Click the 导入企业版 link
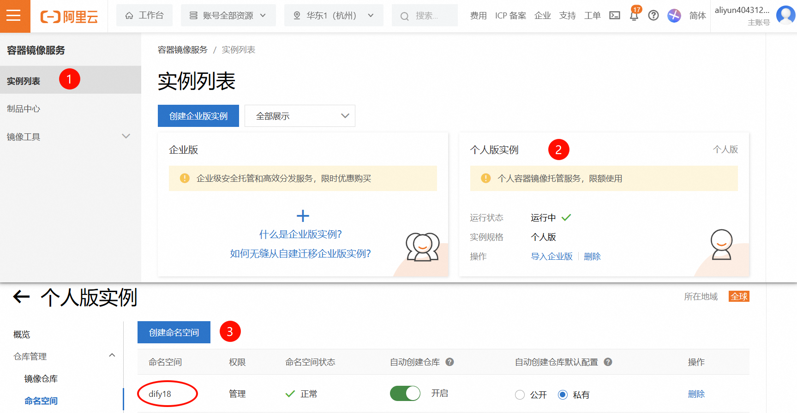Viewport: 797px width, 413px height. [x=552, y=257]
